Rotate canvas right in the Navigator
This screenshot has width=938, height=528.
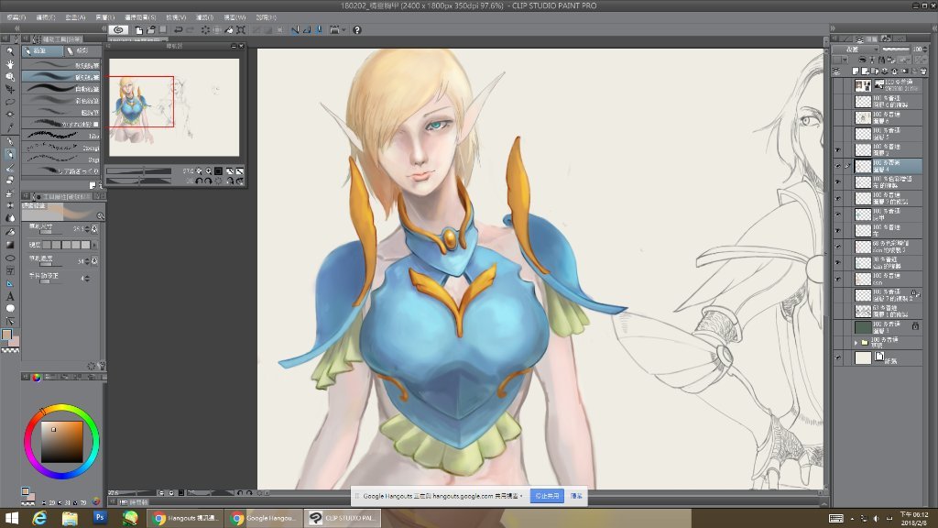[x=209, y=181]
